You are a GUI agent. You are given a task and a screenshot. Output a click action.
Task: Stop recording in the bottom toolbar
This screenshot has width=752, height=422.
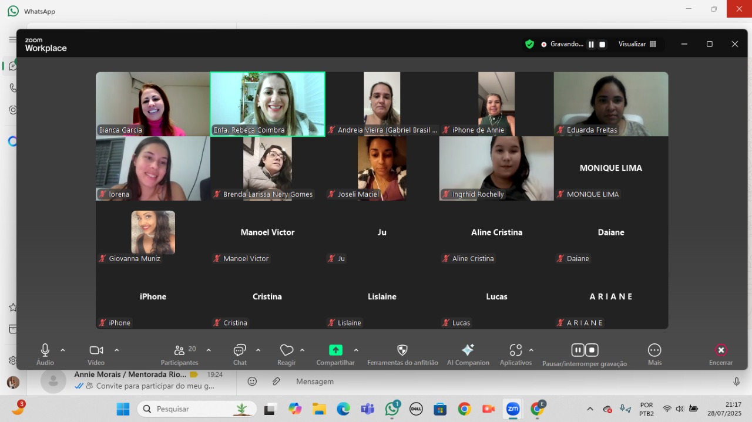pyautogui.click(x=592, y=350)
